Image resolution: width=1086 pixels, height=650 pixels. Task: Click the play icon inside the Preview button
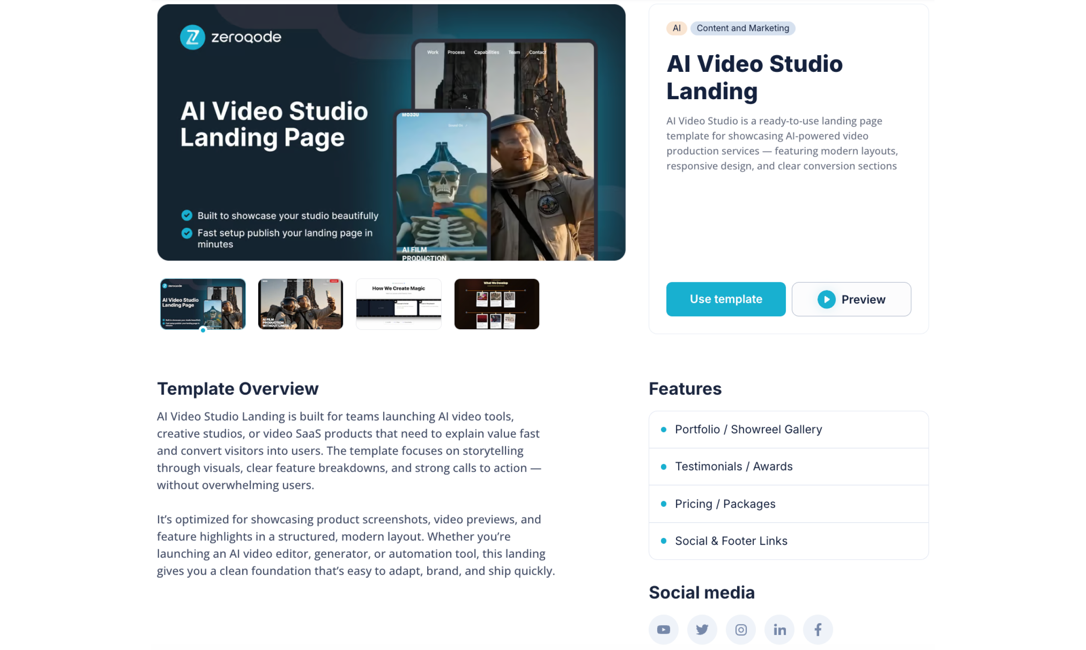coord(827,299)
